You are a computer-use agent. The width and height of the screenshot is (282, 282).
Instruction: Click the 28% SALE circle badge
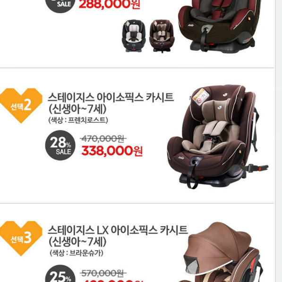point(60,145)
